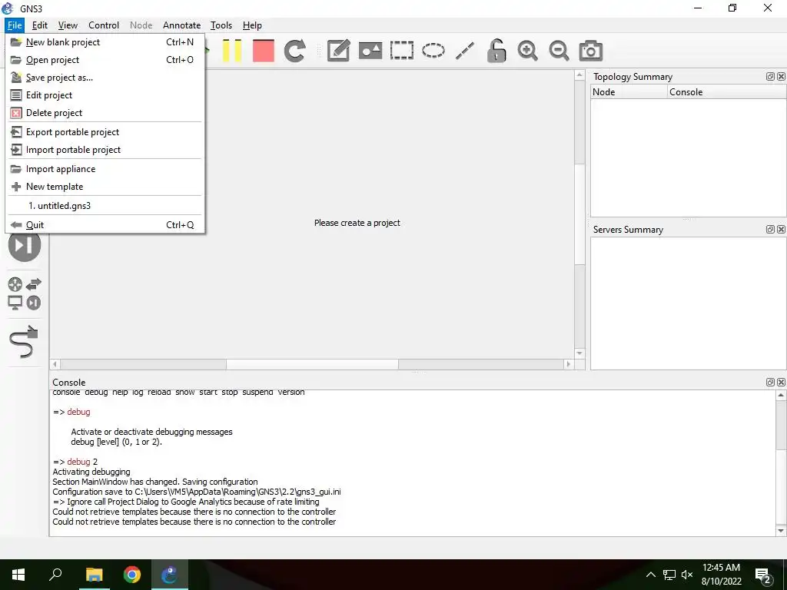Open File Explorer from the taskbar

94,575
